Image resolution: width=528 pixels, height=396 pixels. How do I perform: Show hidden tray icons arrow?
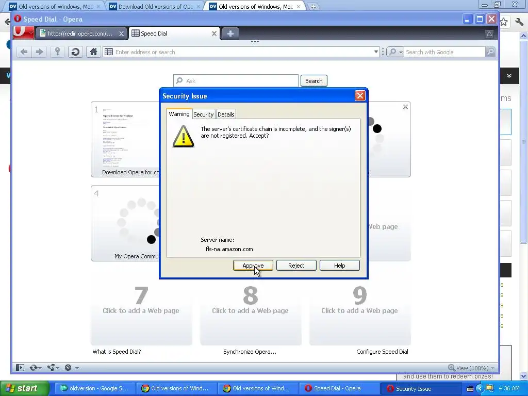pos(480,389)
